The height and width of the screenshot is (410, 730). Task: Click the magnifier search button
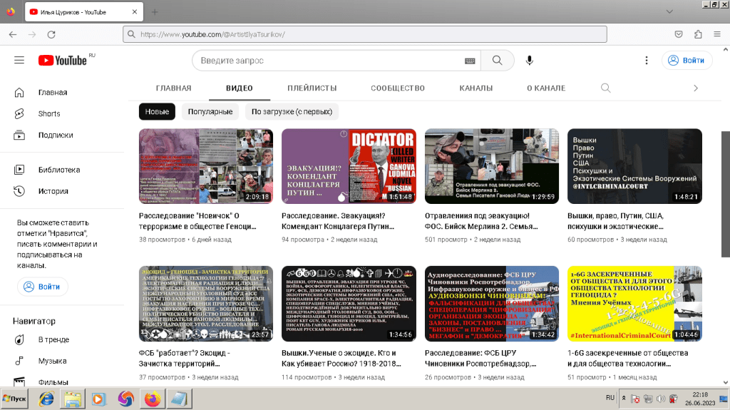click(x=497, y=61)
